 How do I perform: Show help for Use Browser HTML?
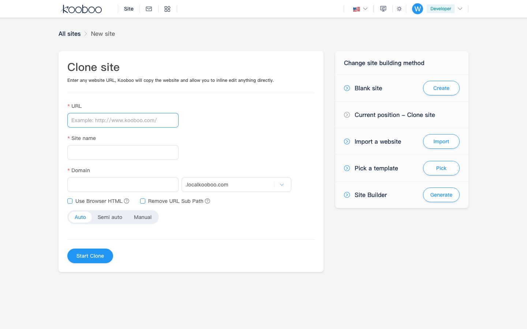tap(127, 201)
